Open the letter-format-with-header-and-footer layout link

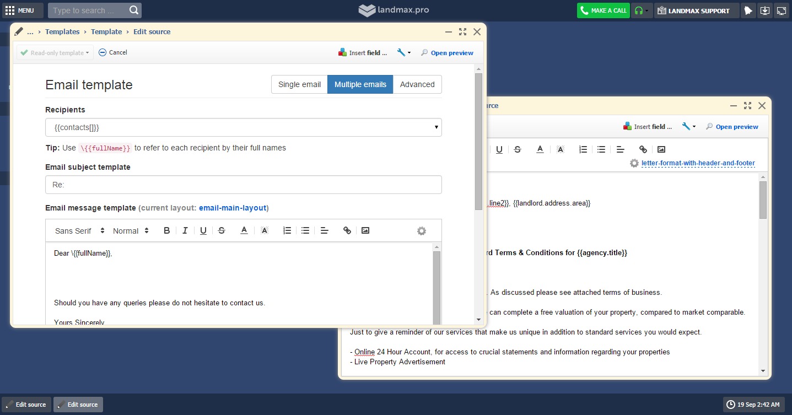coord(698,163)
